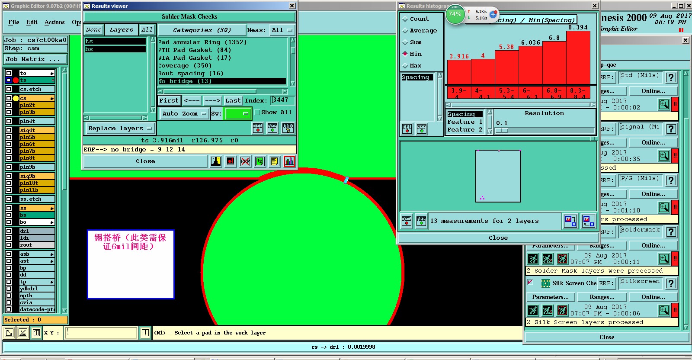
Task: Click the red snapshot icon beside Close
Action: pos(231,161)
